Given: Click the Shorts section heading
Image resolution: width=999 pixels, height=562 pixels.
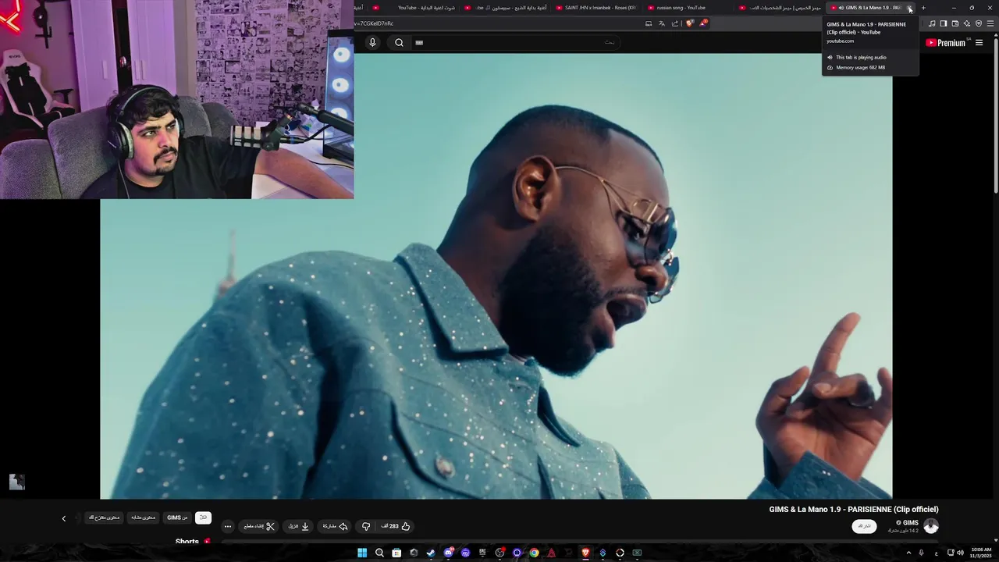Looking at the screenshot, I should 187,542.
